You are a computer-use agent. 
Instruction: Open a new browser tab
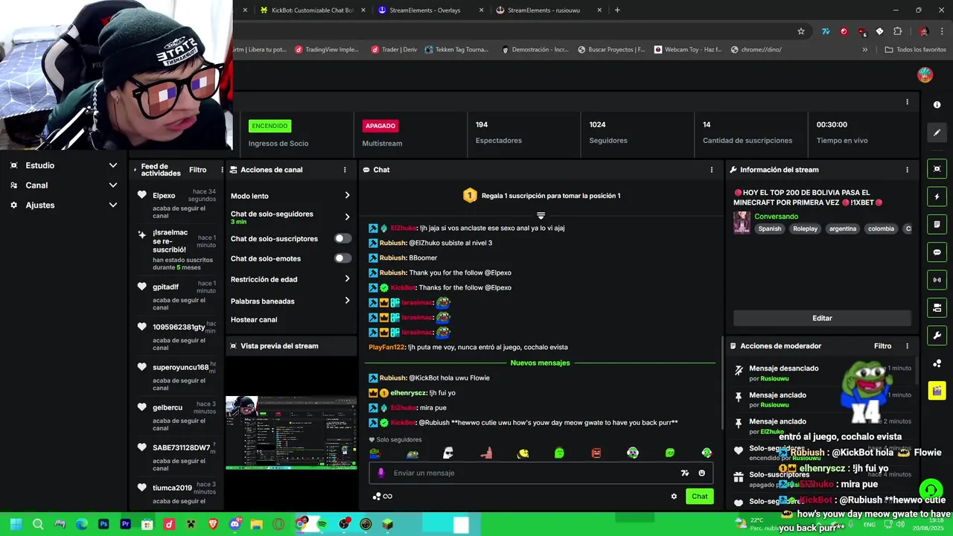[617, 10]
